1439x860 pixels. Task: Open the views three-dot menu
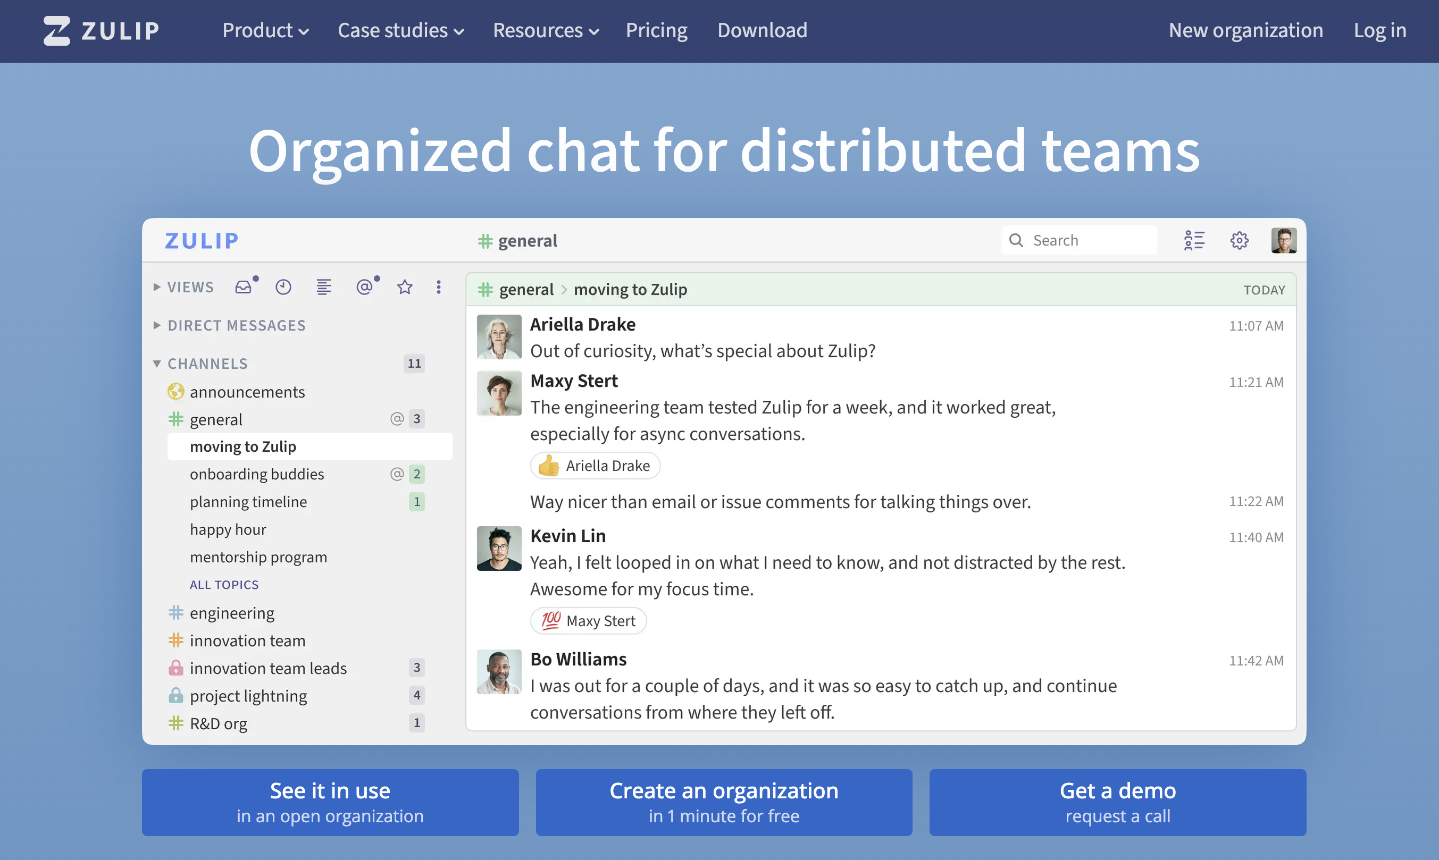tap(438, 287)
